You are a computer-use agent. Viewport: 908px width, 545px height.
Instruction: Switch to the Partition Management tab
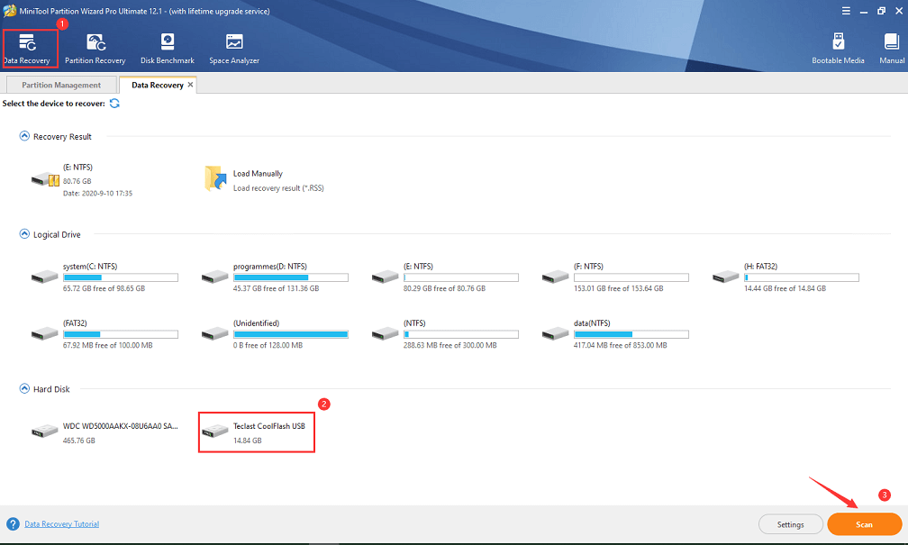click(x=61, y=86)
